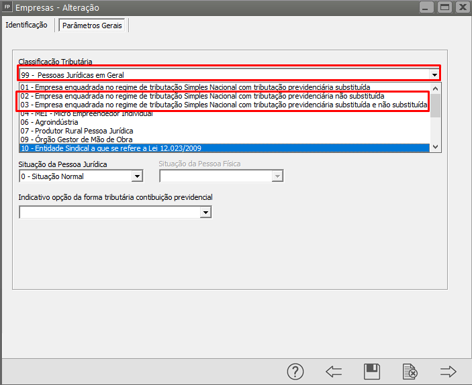Click the classification list scrollbar thumb

[x=435, y=105]
